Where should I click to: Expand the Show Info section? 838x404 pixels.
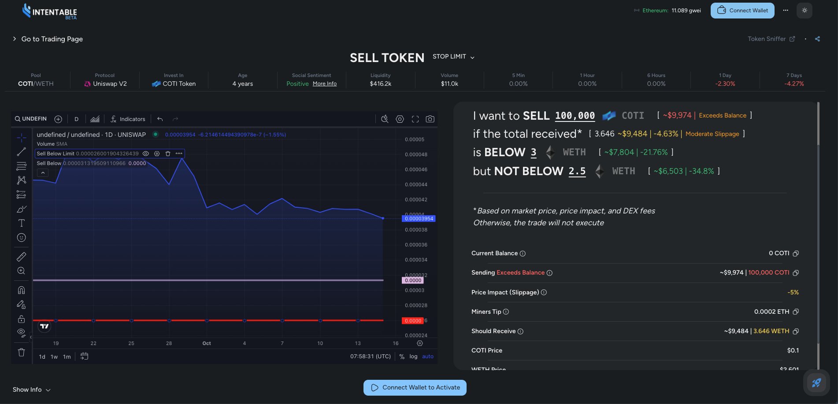(x=31, y=389)
